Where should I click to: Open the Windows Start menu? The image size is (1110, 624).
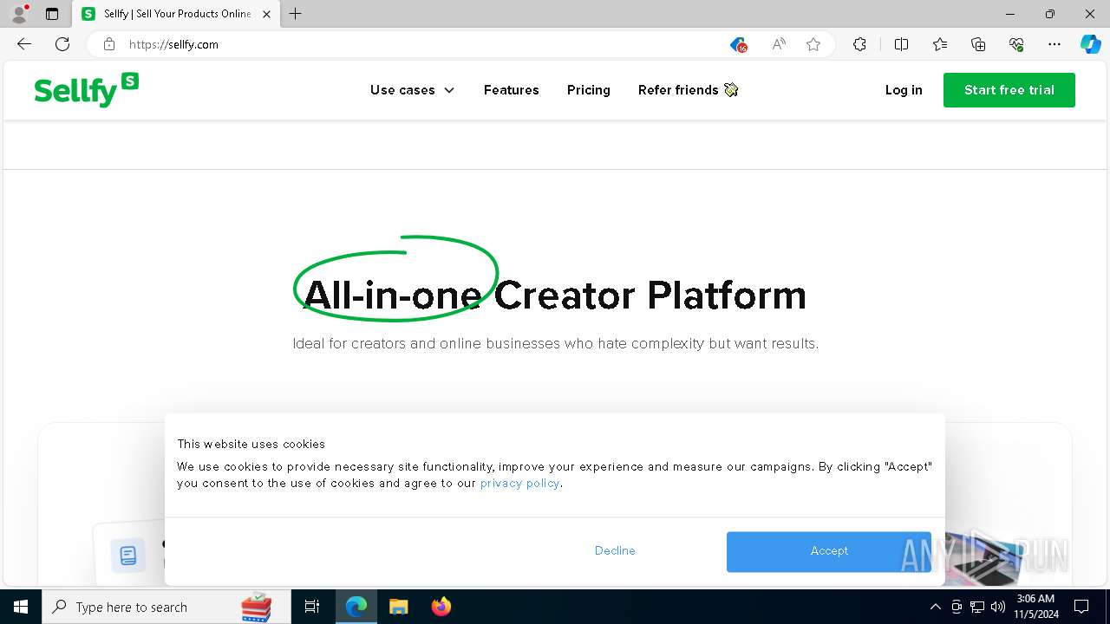[x=21, y=607]
